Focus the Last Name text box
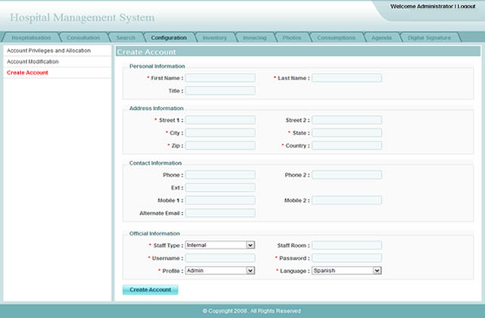This screenshot has height=318, width=485. tap(346, 78)
